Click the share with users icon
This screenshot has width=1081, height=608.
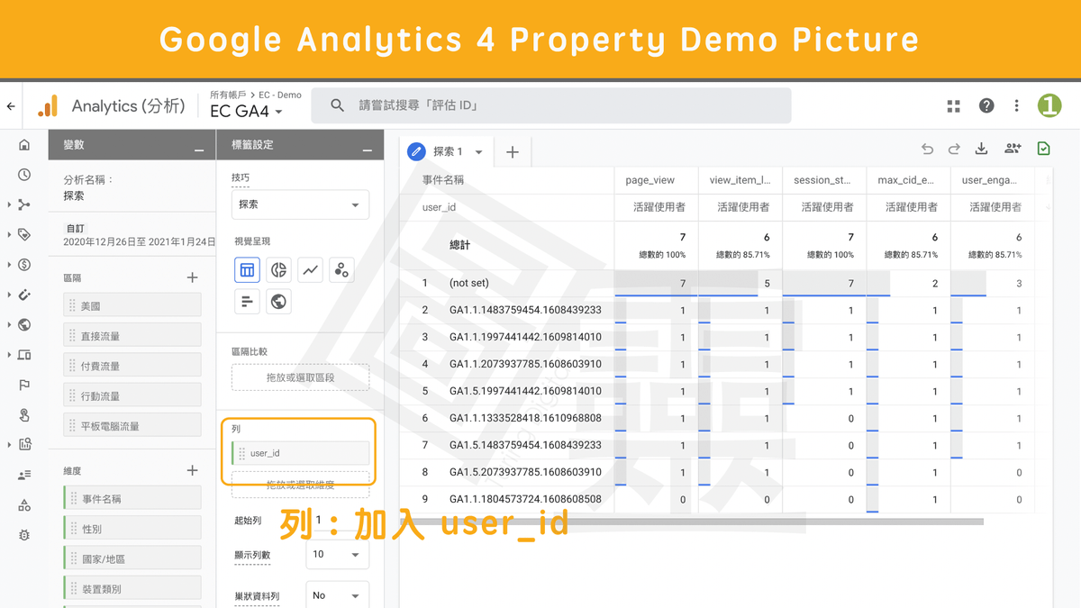coord(1013,150)
